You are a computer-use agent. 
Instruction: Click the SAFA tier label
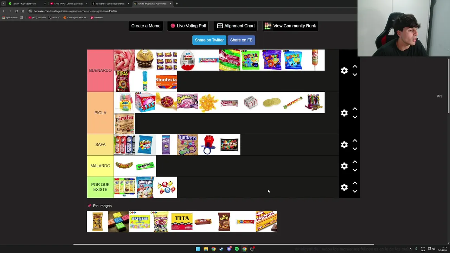(100, 144)
